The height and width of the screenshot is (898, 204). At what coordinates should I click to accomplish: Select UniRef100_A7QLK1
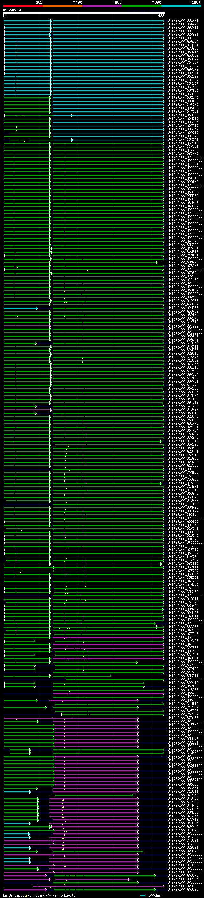coord(183,45)
